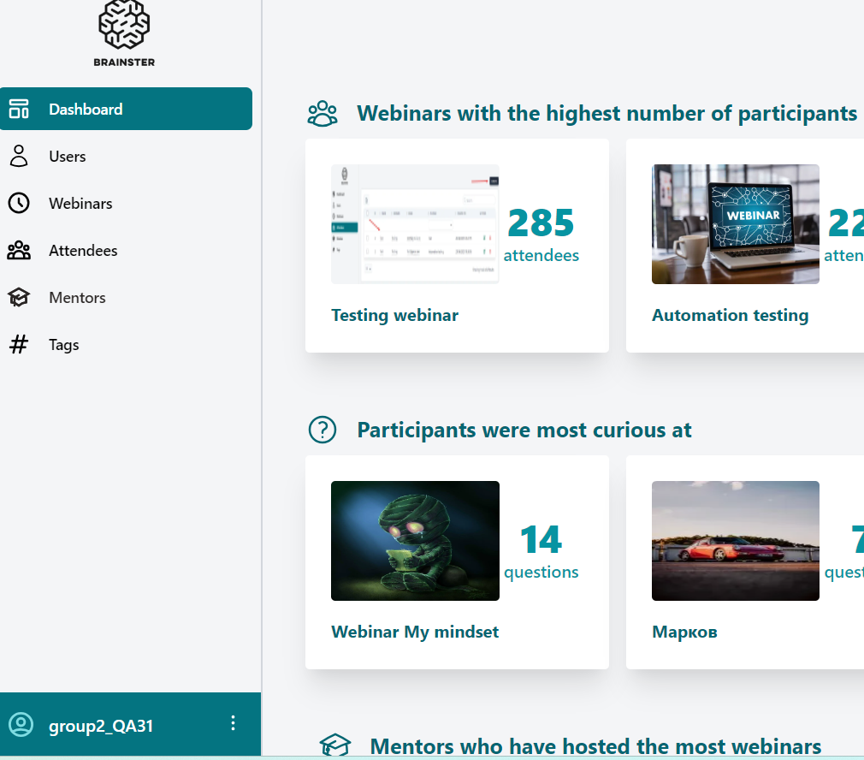This screenshot has height=760, width=864.
Task: Click the Users person icon
Action: click(x=19, y=156)
